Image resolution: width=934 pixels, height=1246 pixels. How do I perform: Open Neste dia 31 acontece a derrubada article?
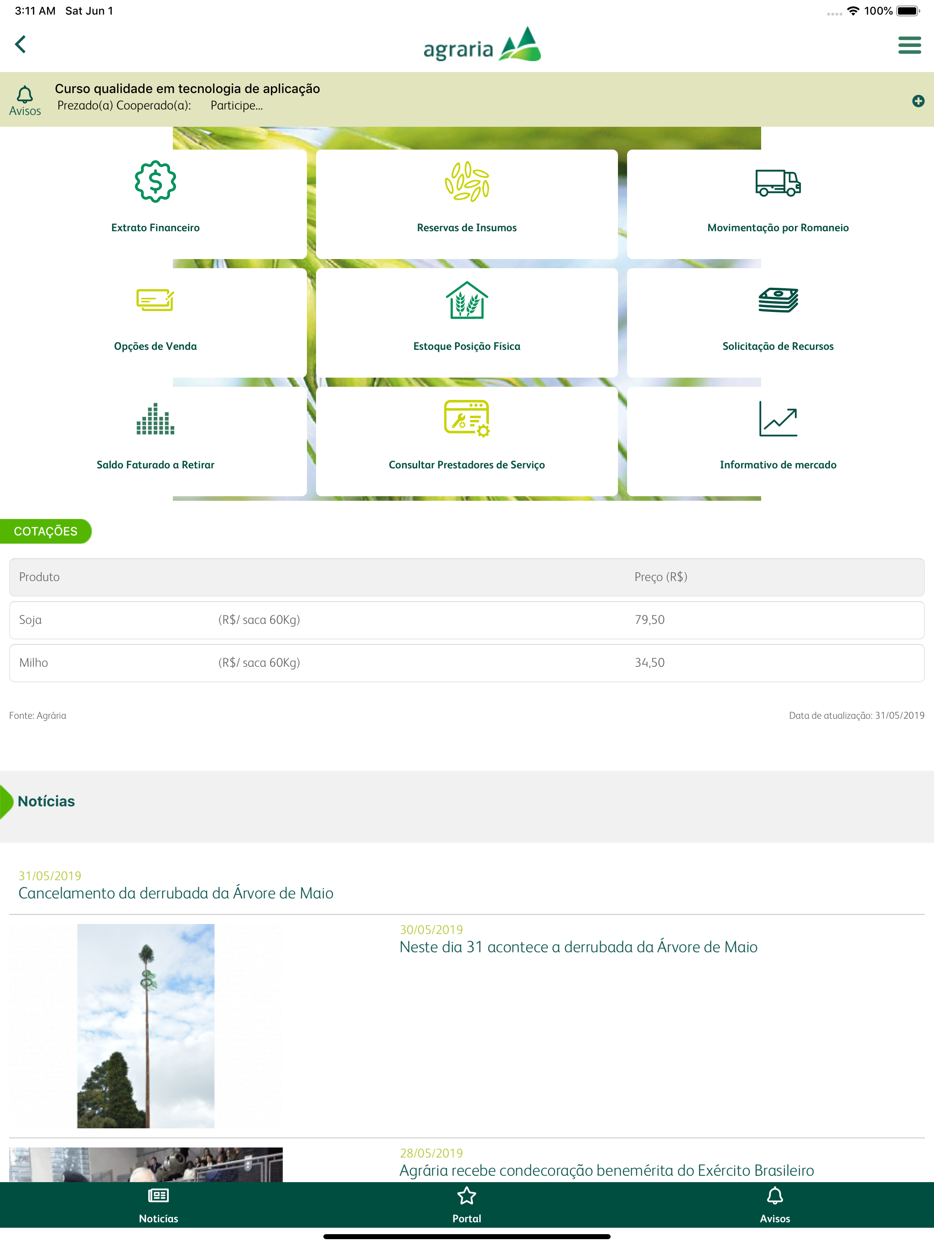578,947
